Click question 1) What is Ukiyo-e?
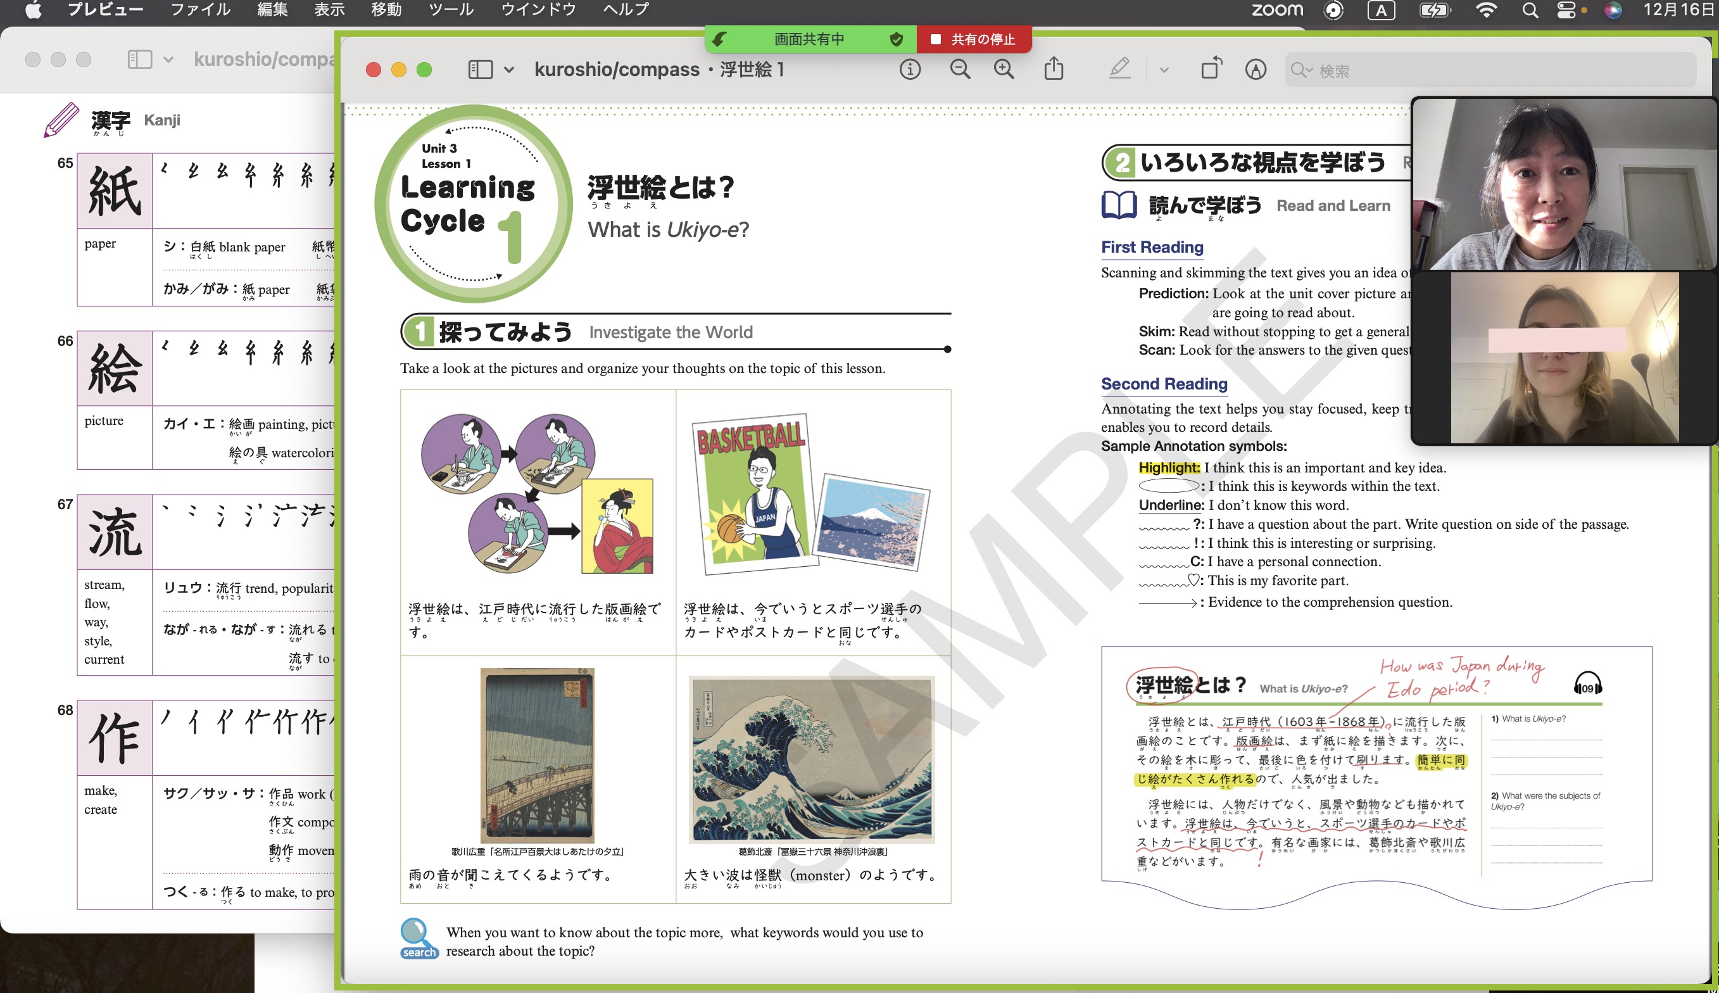Image resolution: width=1719 pixels, height=993 pixels. click(1528, 719)
